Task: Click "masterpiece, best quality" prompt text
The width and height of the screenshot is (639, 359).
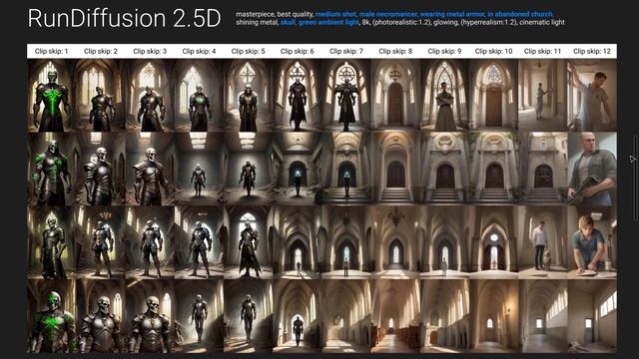Action: click(275, 14)
